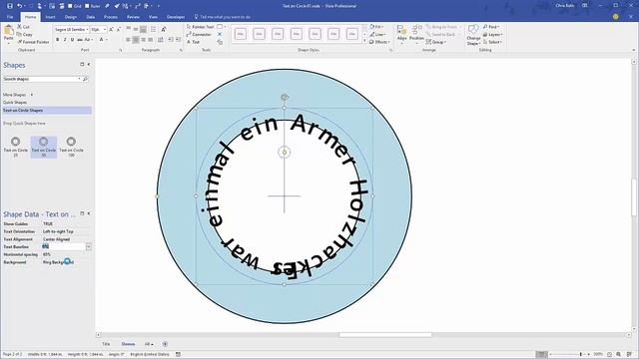The height and width of the screenshot is (359, 639).
Task: Click the horizontal scrollbar thumb
Action: 385,335
